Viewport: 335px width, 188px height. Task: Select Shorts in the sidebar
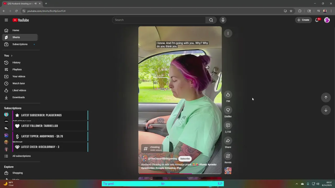pos(20,37)
